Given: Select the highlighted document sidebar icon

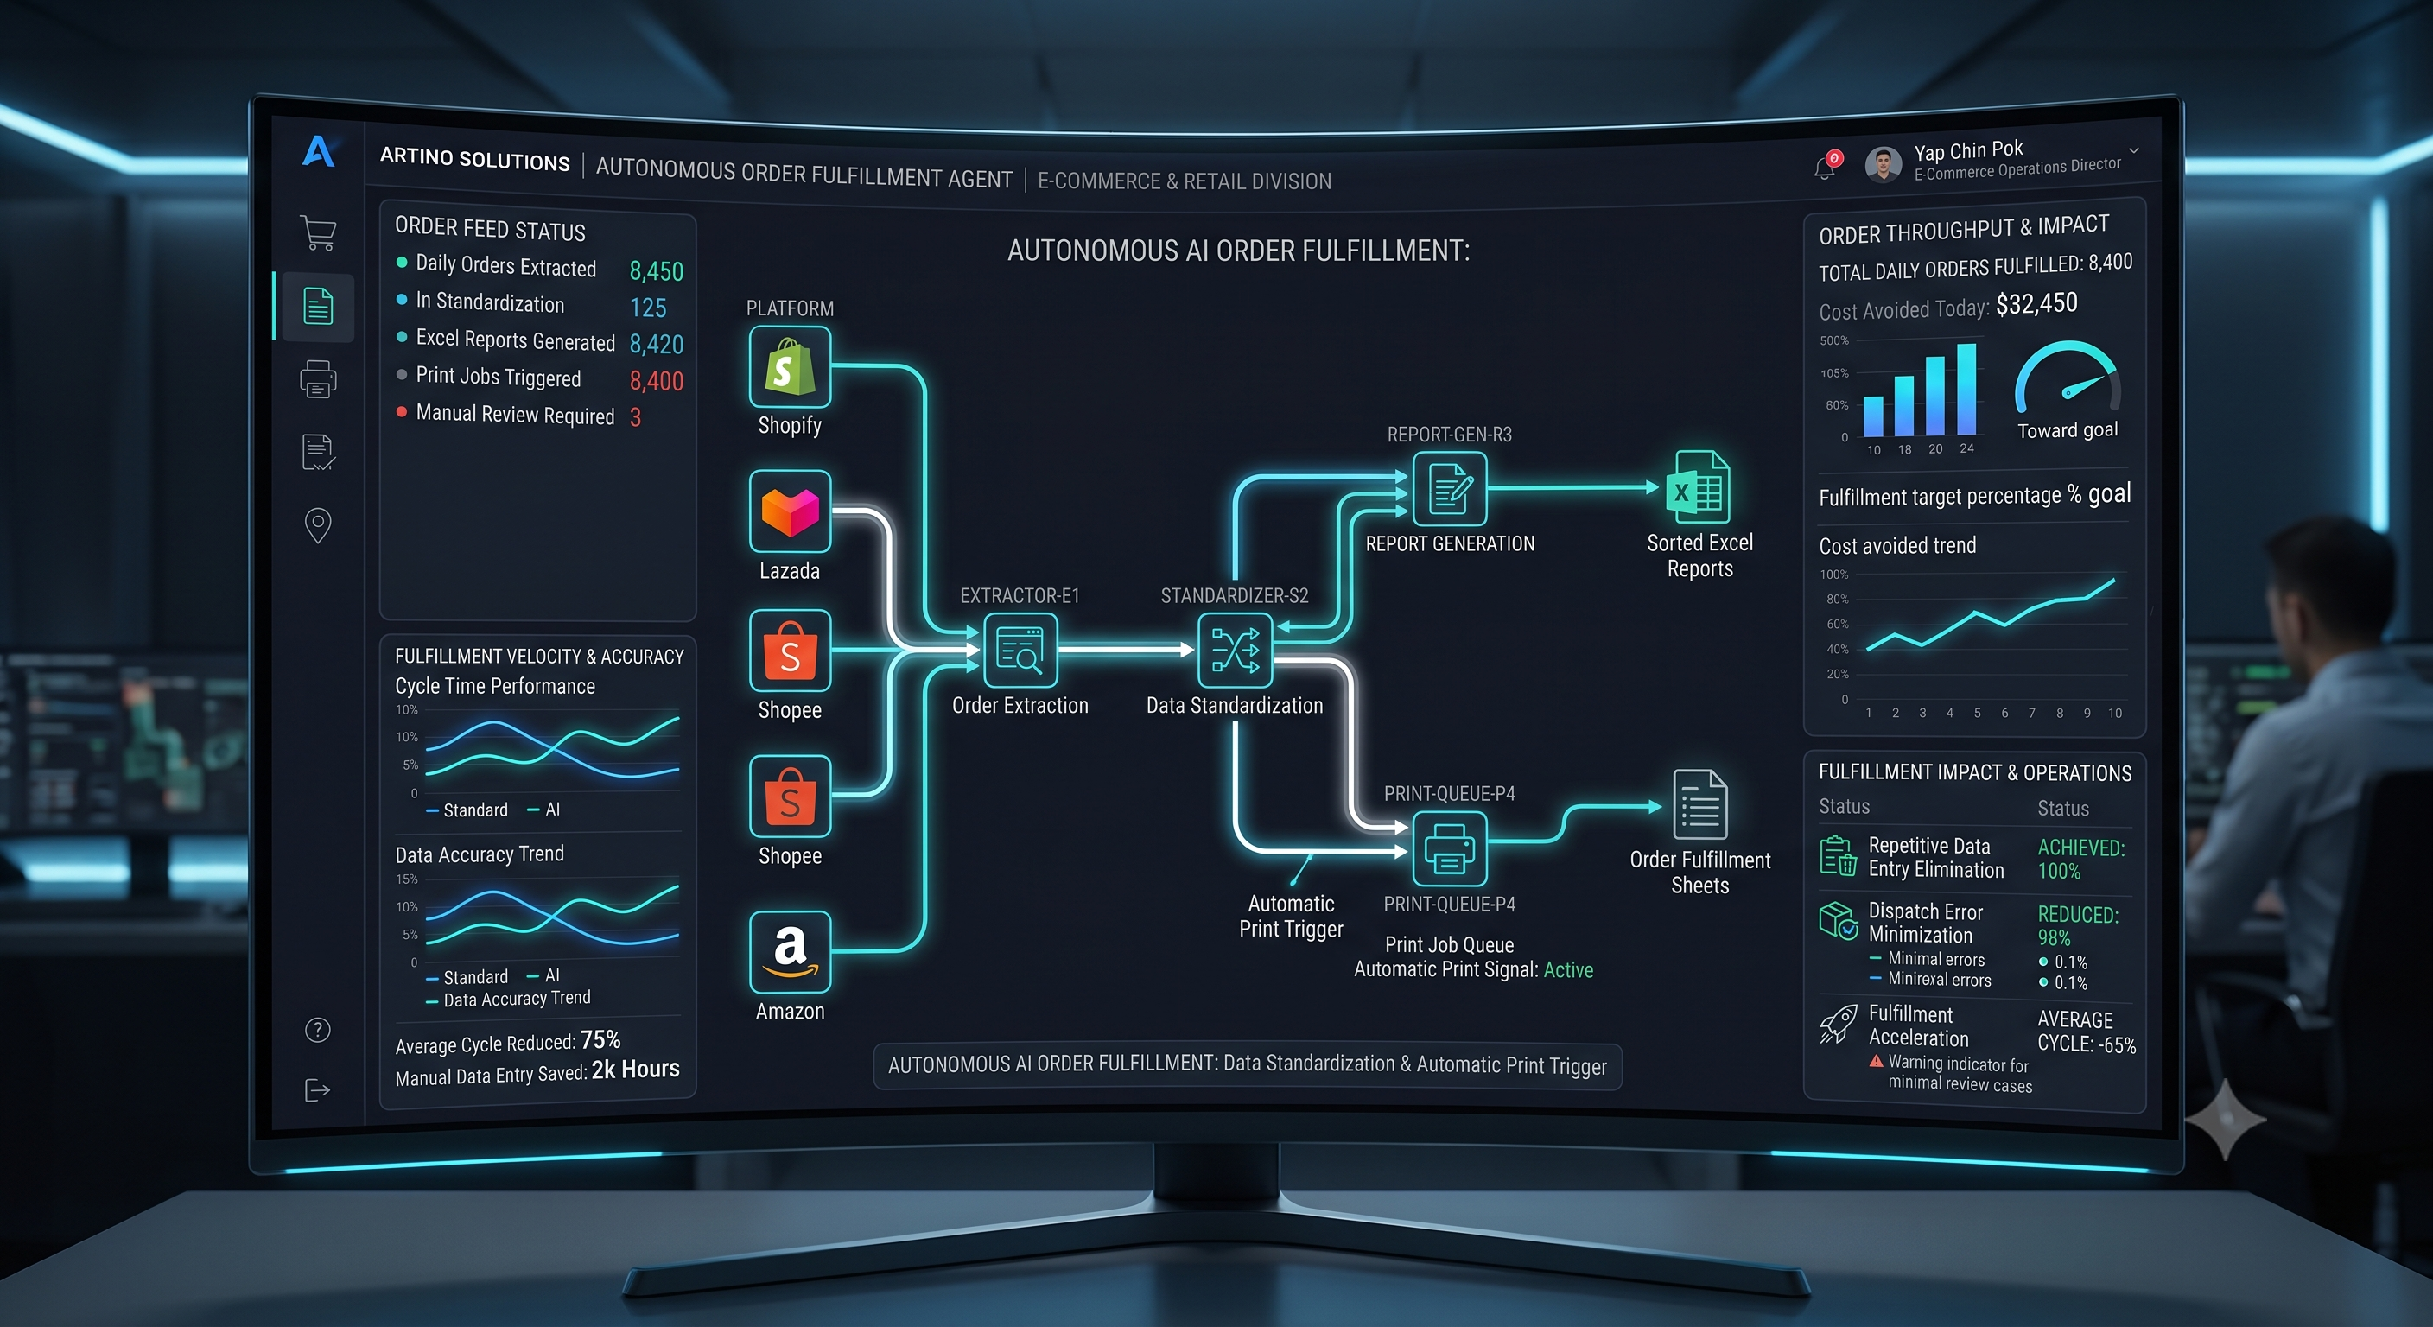Looking at the screenshot, I should [318, 306].
